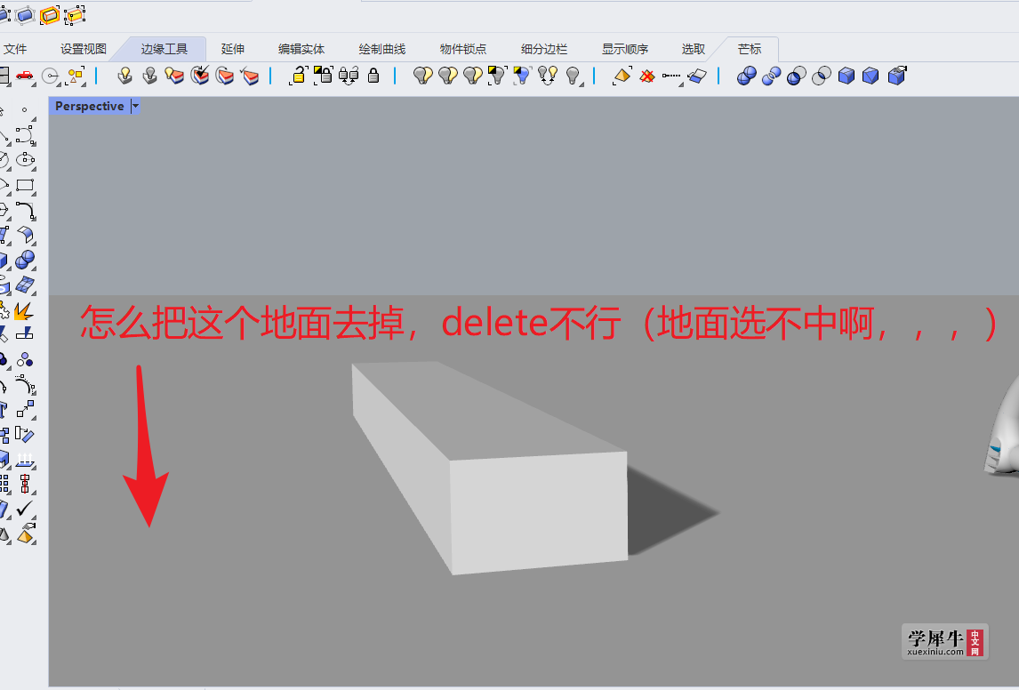Click the two-bulb swap hidden icon
Viewport: 1019px width, 690px height.
click(547, 76)
